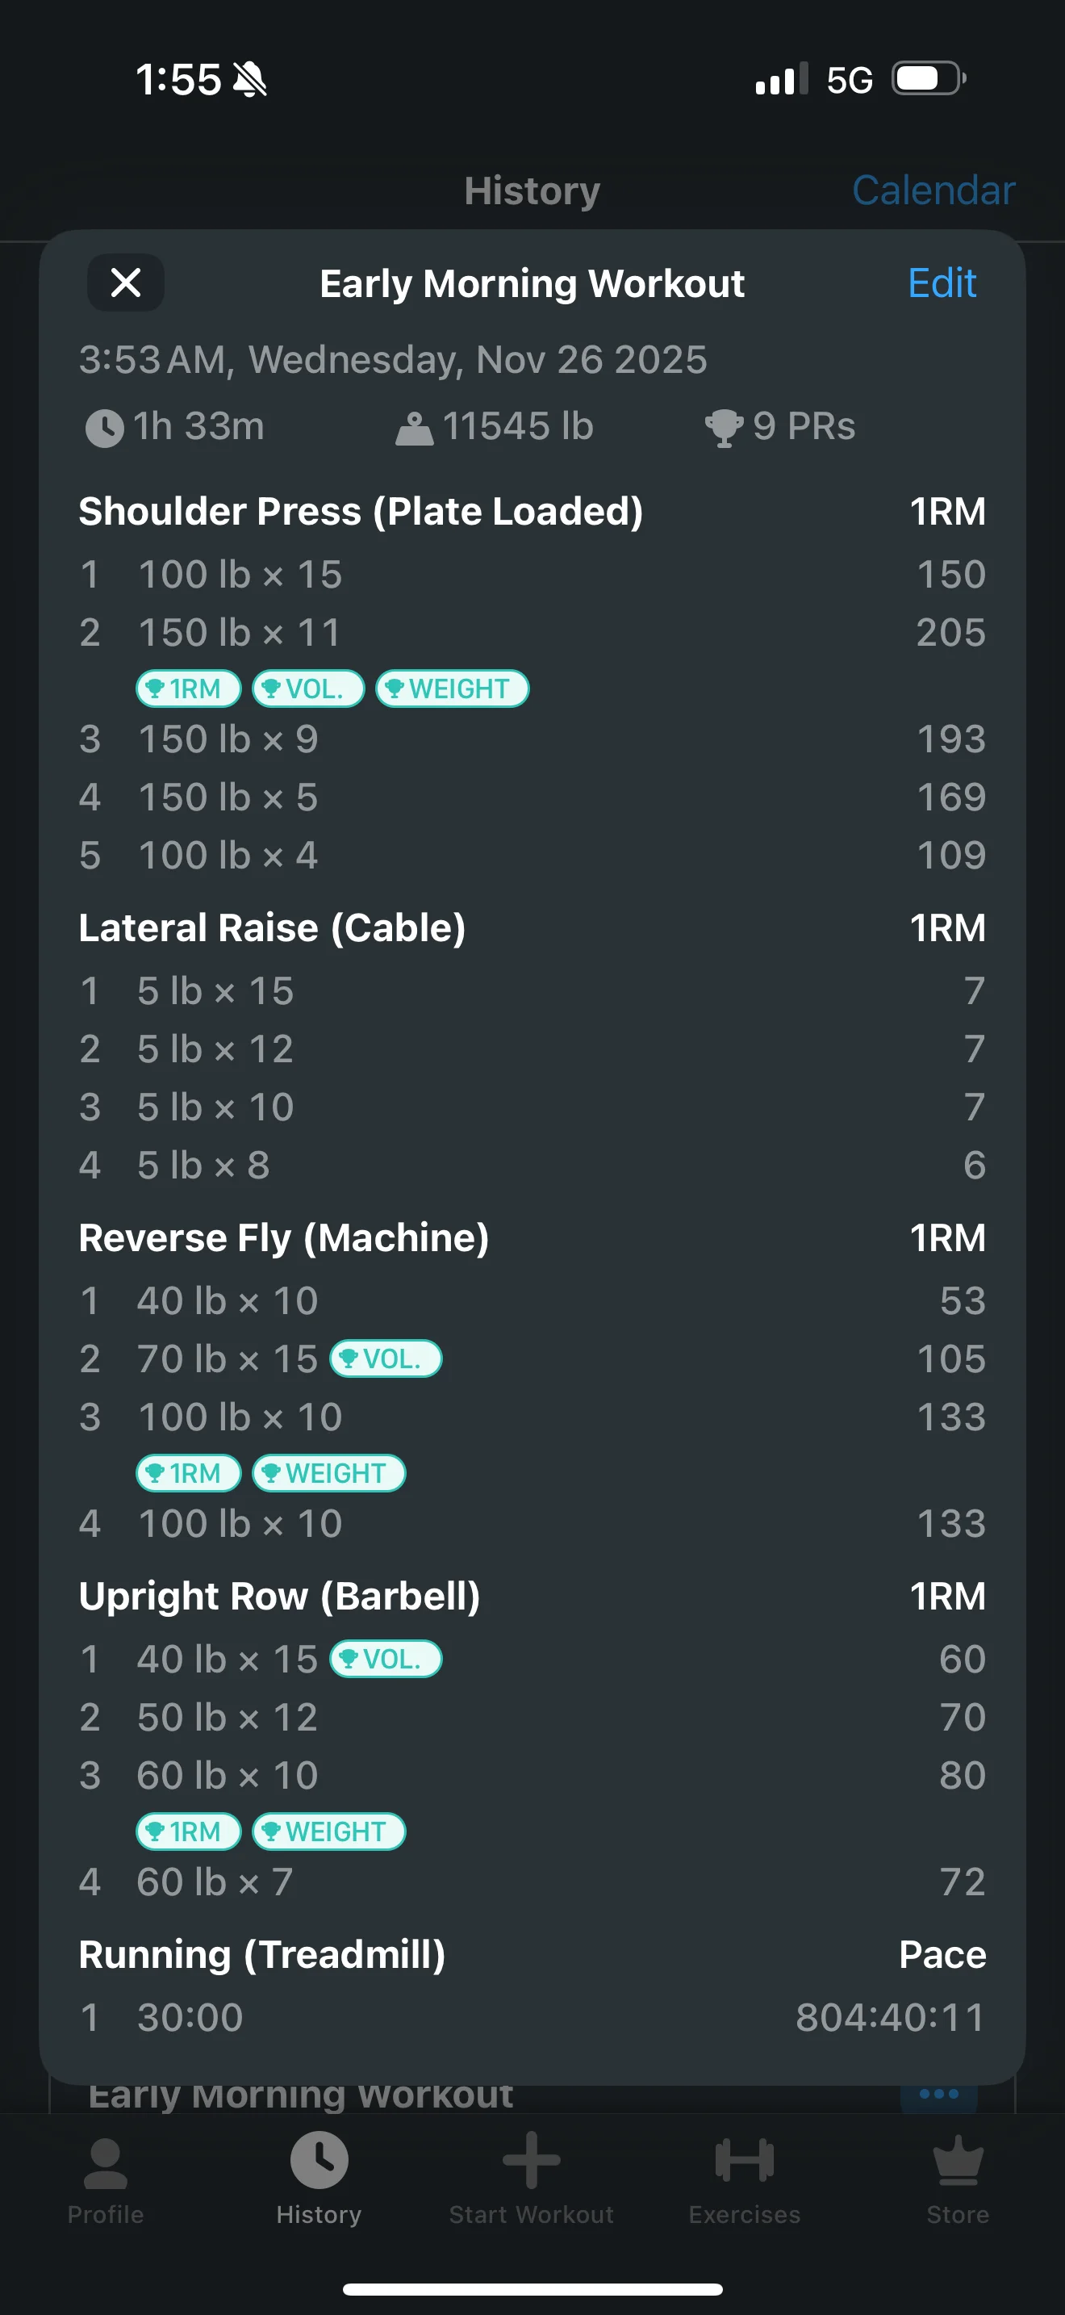Select the Reverse Fly (Machine) heading
The width and height of the screenshot is (1065, 2315).
[284, 1238]
